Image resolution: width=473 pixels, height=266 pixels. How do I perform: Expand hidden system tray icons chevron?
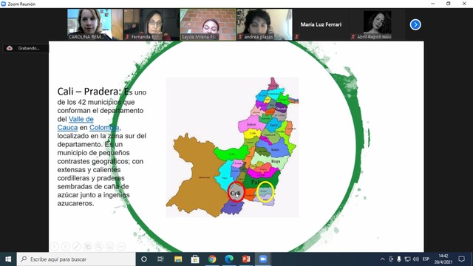point(382,259)
